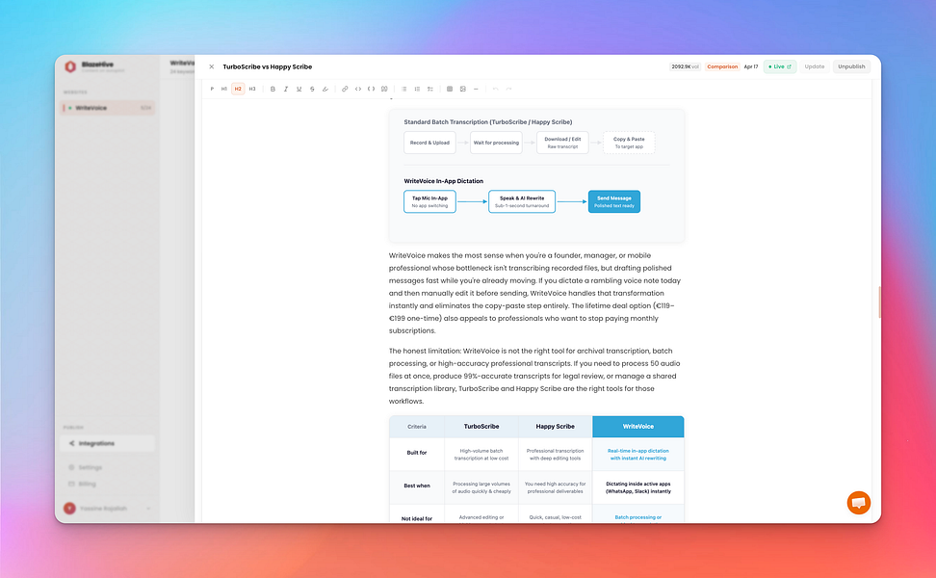Insert a table
936x578 pixels.
click(x=450, y=89)
